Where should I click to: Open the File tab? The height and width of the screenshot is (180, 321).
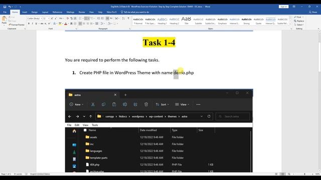click(5, 12)
